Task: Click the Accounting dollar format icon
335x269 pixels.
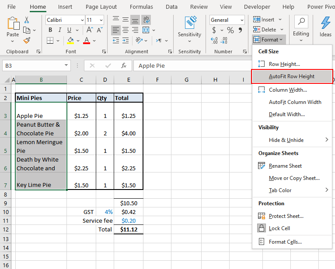Action: 214,30
